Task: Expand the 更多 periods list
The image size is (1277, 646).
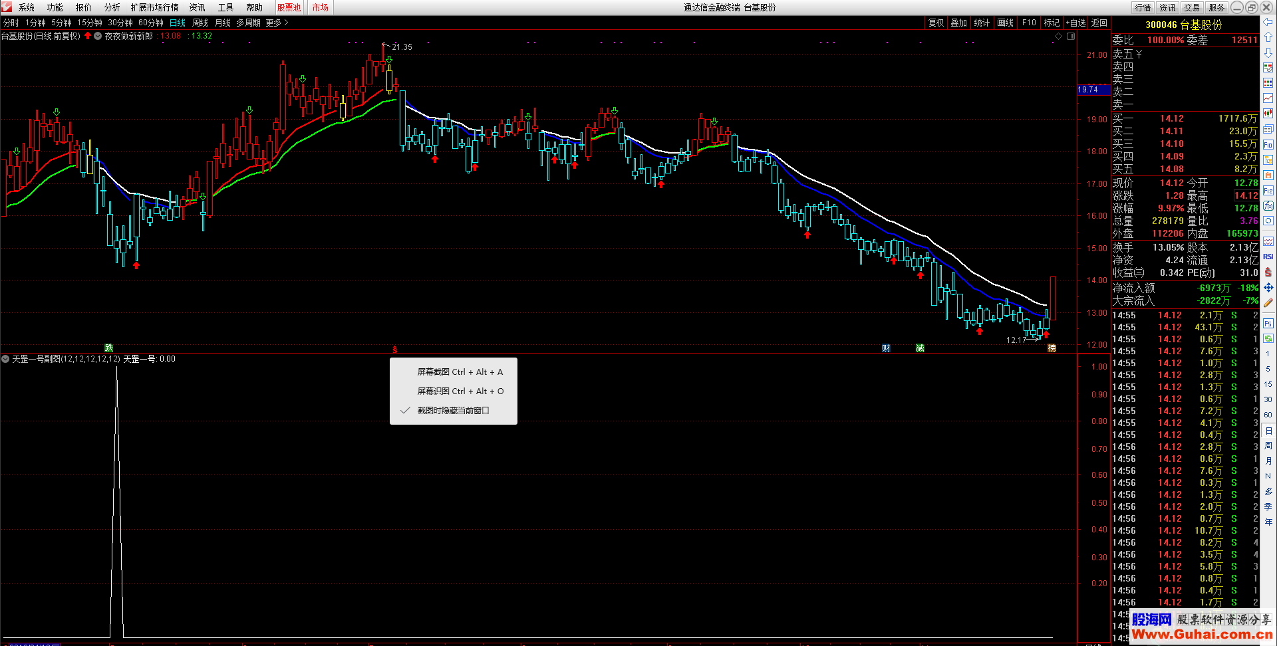Action: point(277,23)
